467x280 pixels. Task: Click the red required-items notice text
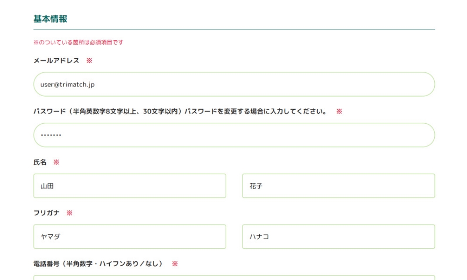click(78, 42)
